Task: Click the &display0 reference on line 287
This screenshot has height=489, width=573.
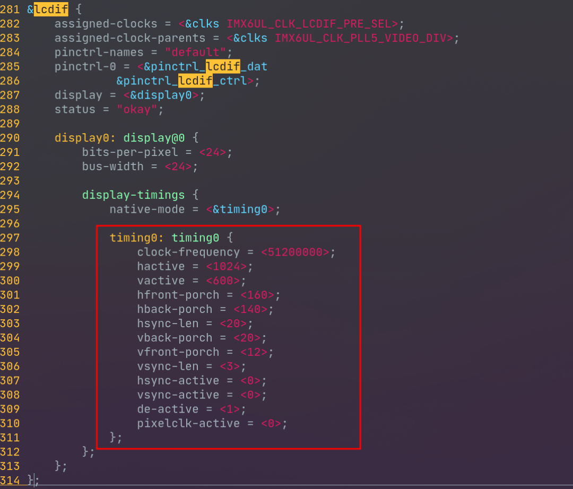Action: pyautogui.click(x=161, y=95)
